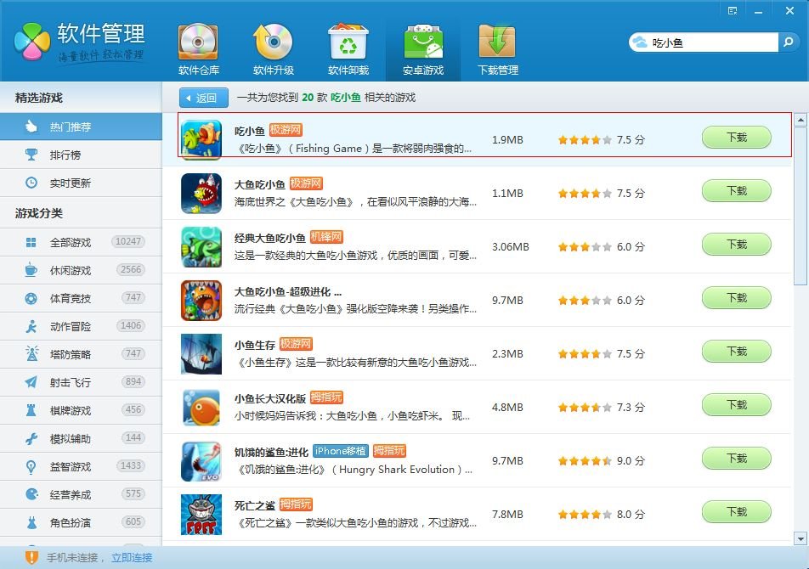Click the 饥饿的鲨鱼 star rating 9.0 分
The width and height of the screenshot is (809, 569).
pos(601,461)
